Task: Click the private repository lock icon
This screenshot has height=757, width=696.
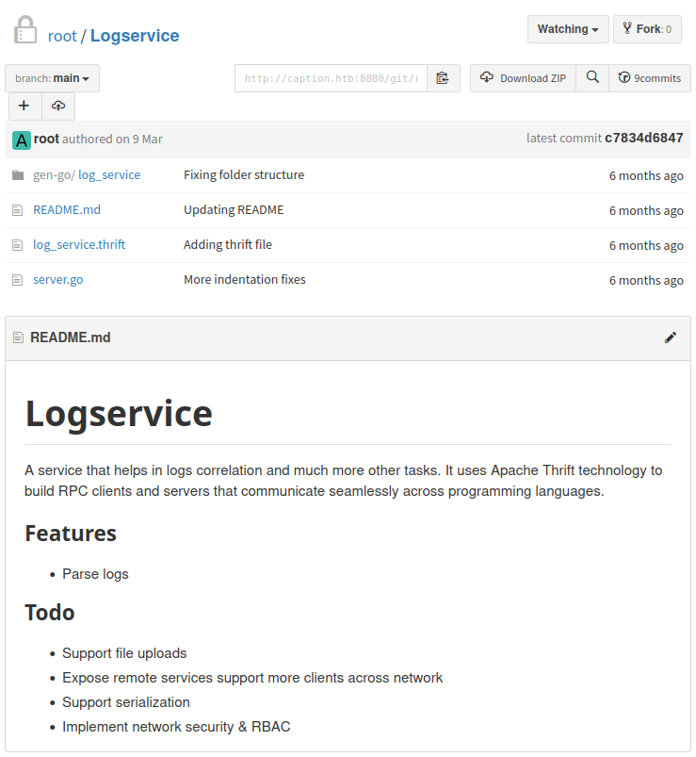Action: 25,30
